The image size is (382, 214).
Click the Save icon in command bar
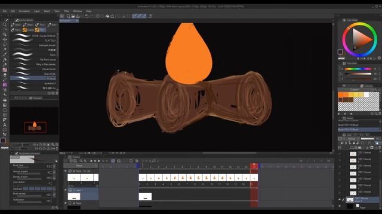pyautogui.click(x=78, y=16)
